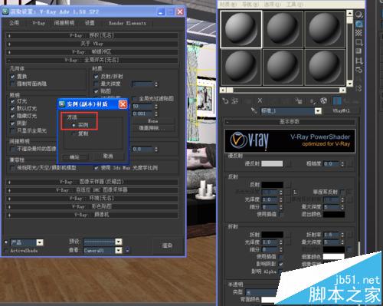Toggle 使用 3ds Max 光度学比例 checkbox
Screen dimensions: 383x306
pos(96,168)
